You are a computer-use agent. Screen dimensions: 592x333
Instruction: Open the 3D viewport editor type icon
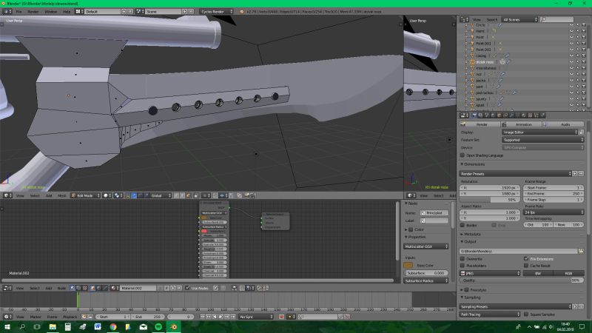[x=7, y=195]
